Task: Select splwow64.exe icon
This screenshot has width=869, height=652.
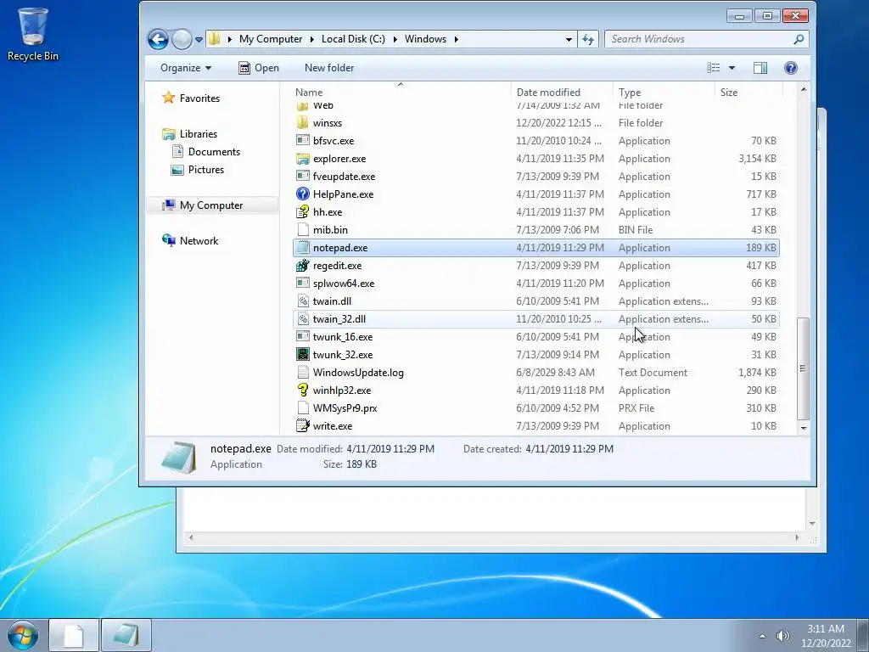Action: [x=303, y=284]
